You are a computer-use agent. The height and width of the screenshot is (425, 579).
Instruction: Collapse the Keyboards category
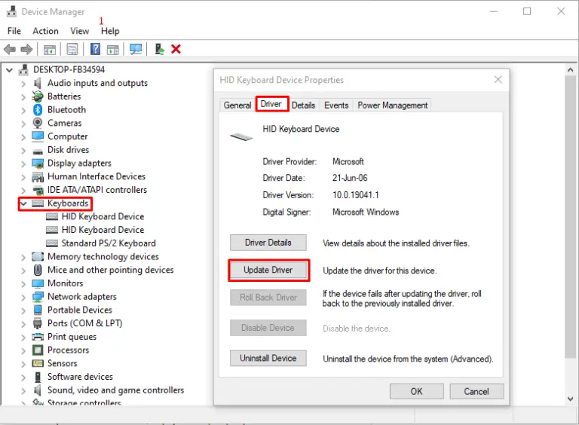23,203
